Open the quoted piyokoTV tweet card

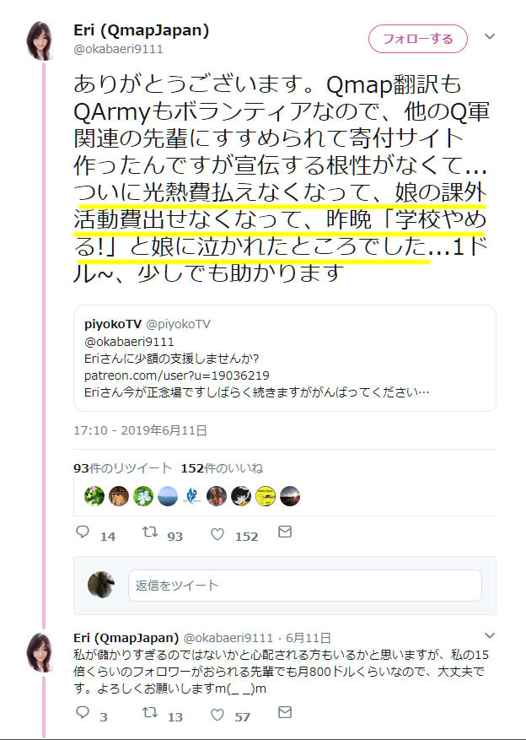click(285, 359)
